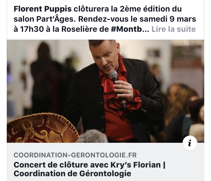Click the Coordination de Gérontologie title line
The image size is (211, 181).
pyautogui.click(x=72, y=173)
